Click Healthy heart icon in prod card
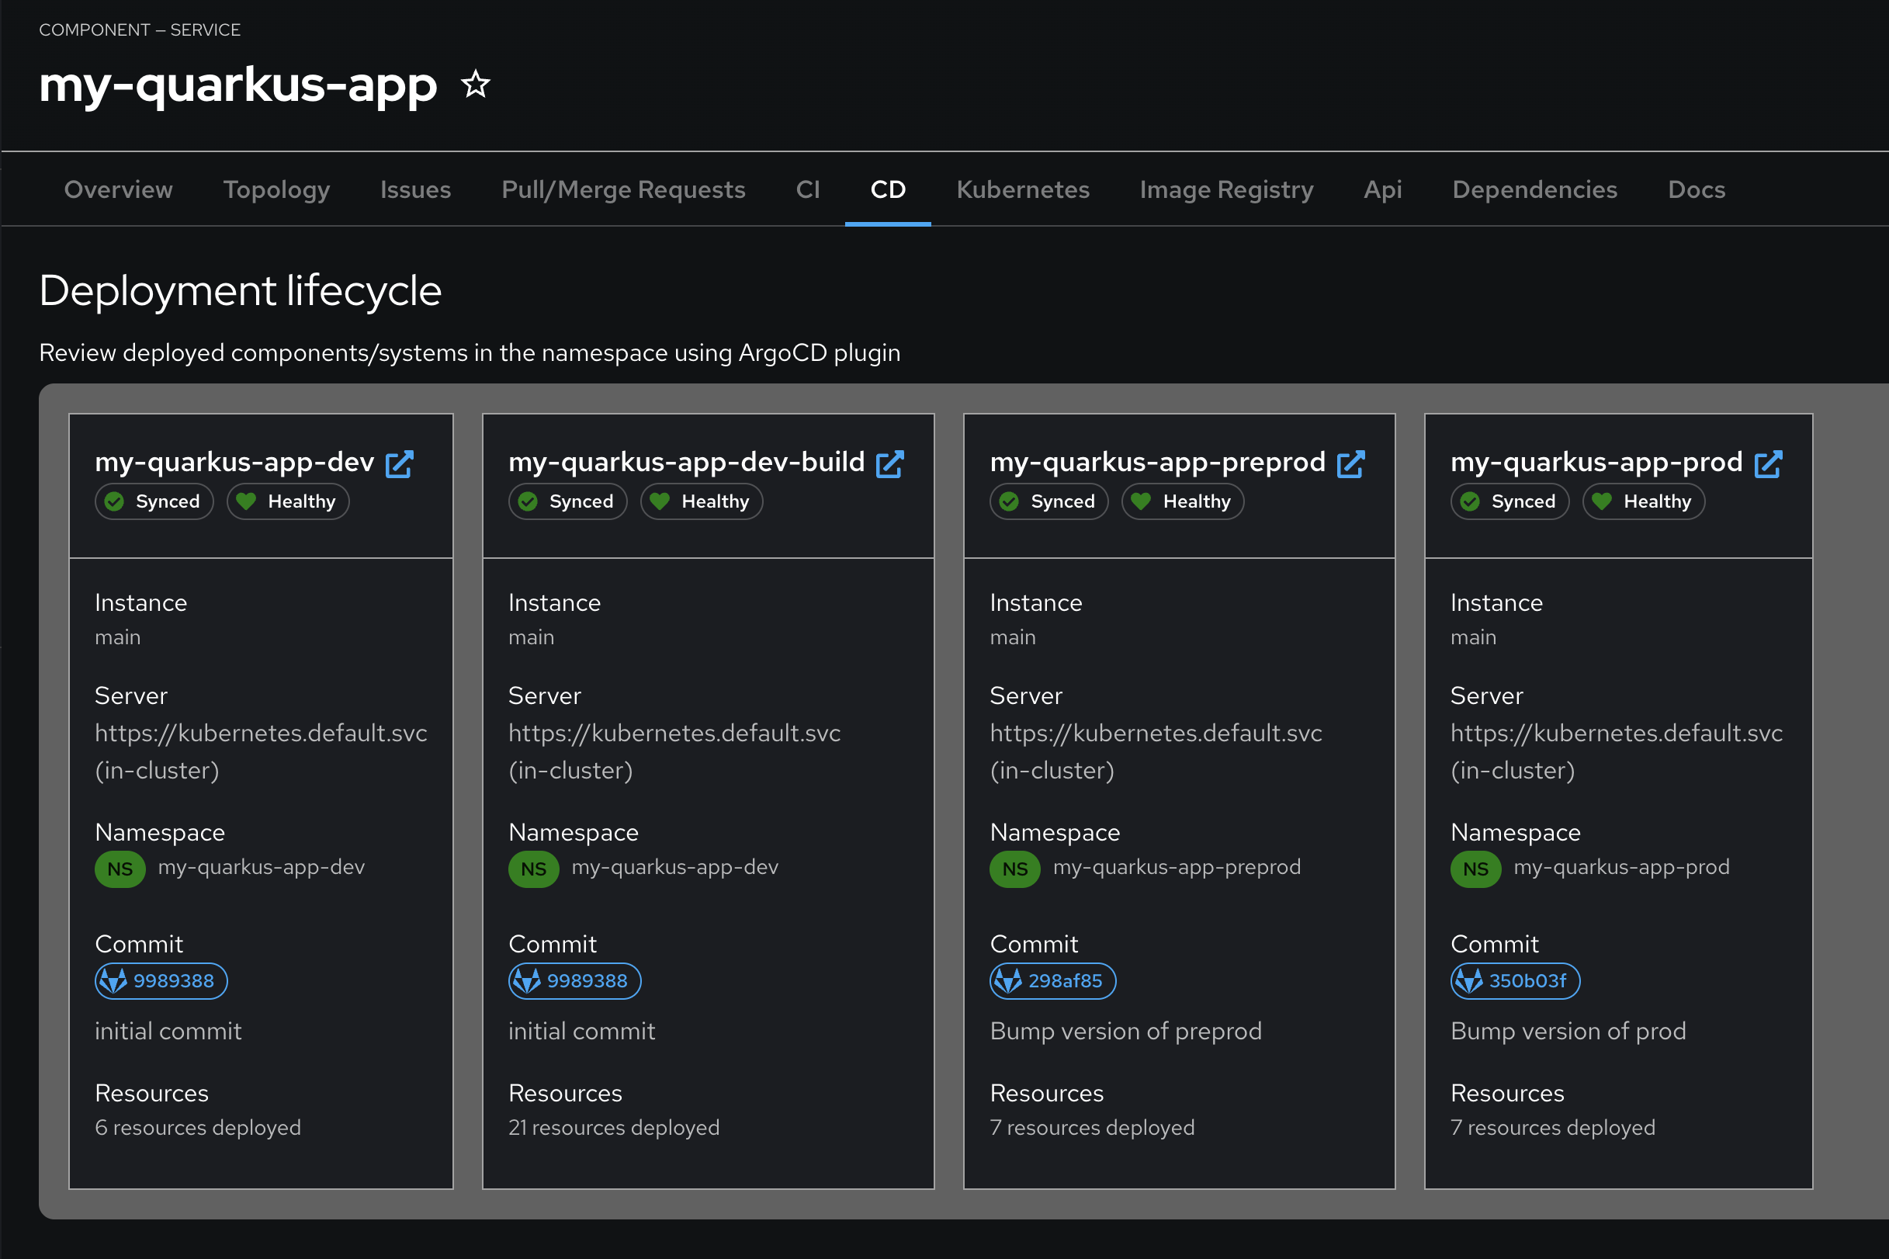Image resolution: width=1889 pixels, height=1259 pixels. [x=1602, y=502]
